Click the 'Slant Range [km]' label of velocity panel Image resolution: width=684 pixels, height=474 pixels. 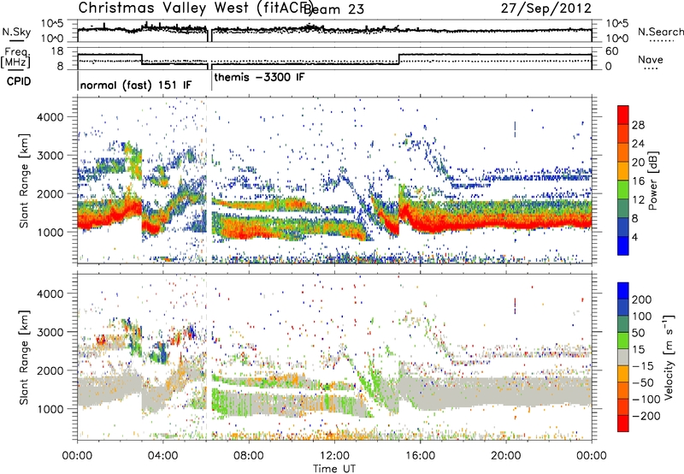tap(24, 358)
